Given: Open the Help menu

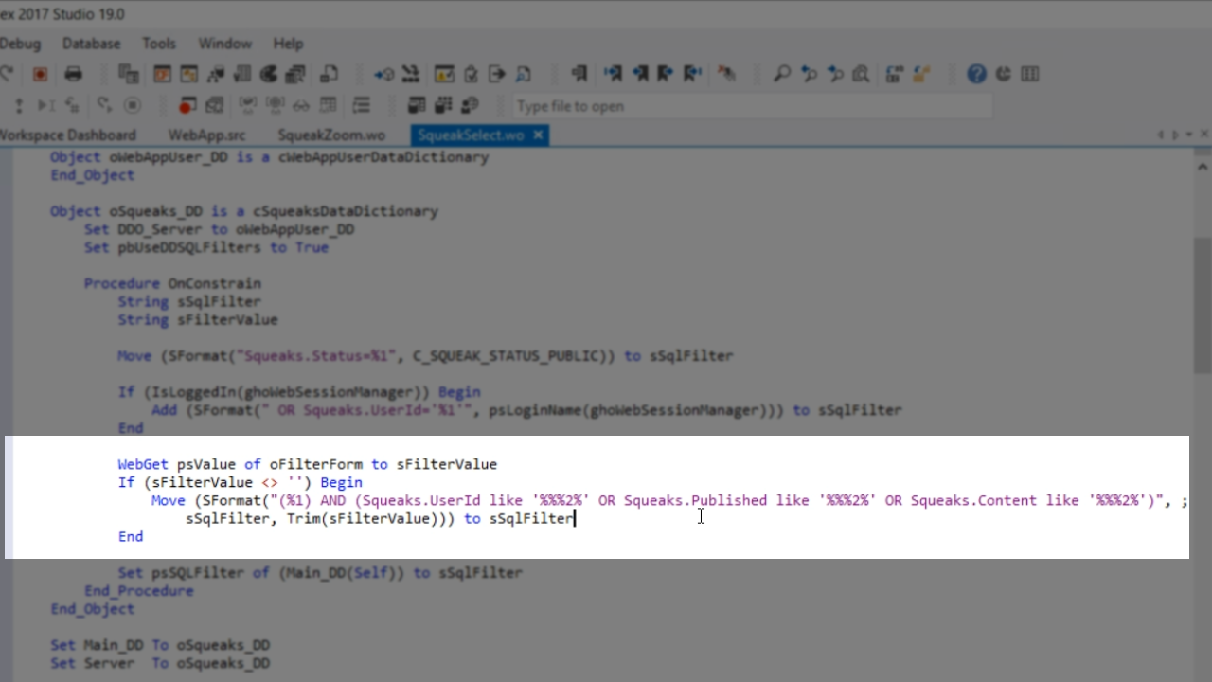Looking at the screenshot, I should pyautogui.click(x=288, y=44).
